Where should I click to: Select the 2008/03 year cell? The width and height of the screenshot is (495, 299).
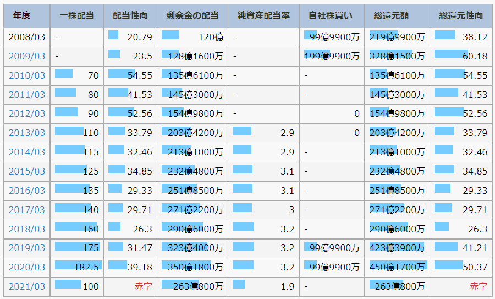pos(27,37)
